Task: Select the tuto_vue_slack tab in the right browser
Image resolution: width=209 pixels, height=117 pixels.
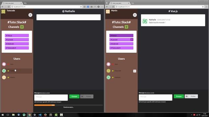Action: (120, 3)
